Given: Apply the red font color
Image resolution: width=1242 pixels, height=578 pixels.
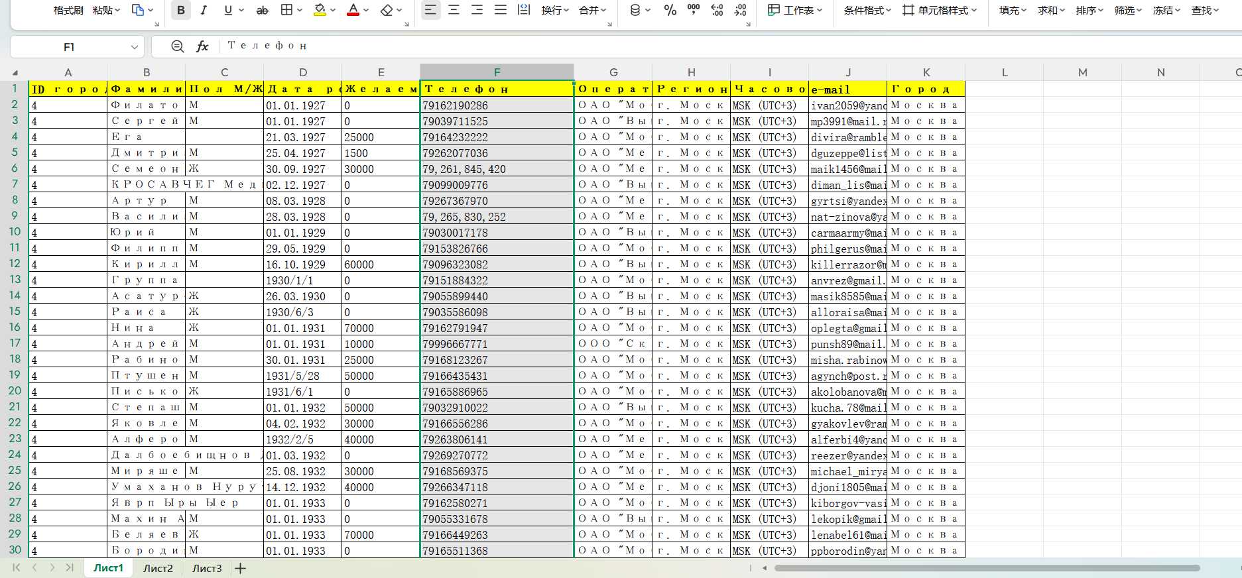Looking at the screenshot, I should 353,10.
